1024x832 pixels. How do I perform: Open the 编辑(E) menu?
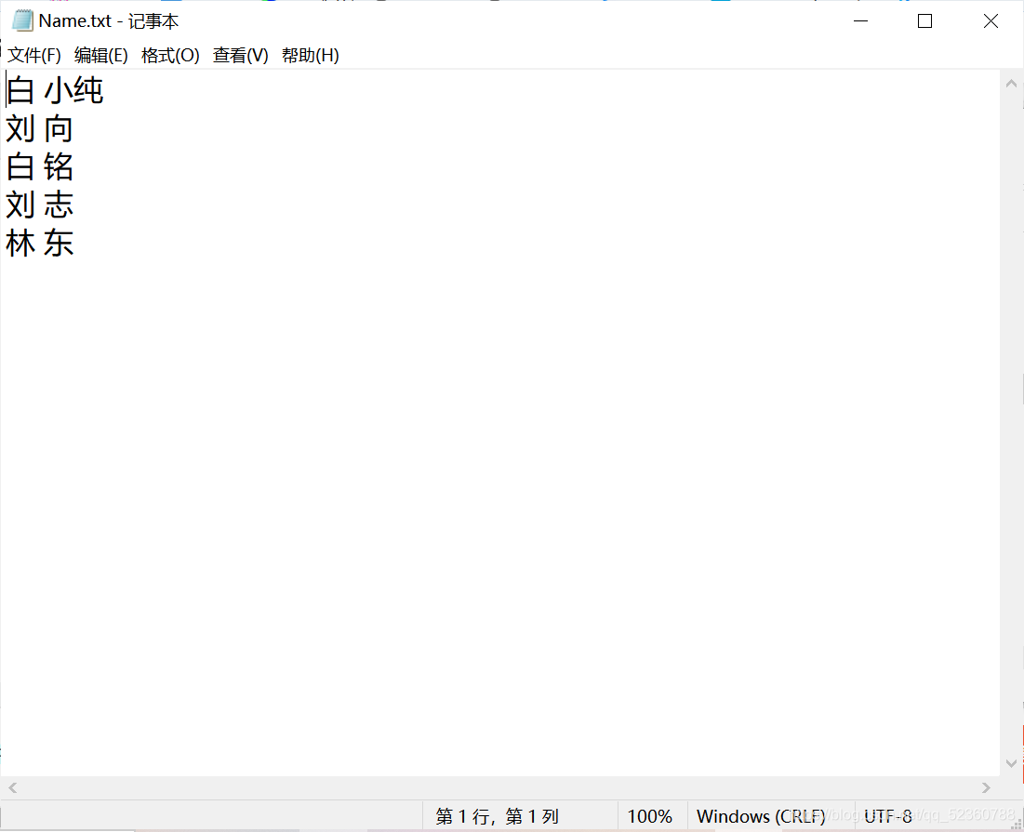click(x=101, y=56)
